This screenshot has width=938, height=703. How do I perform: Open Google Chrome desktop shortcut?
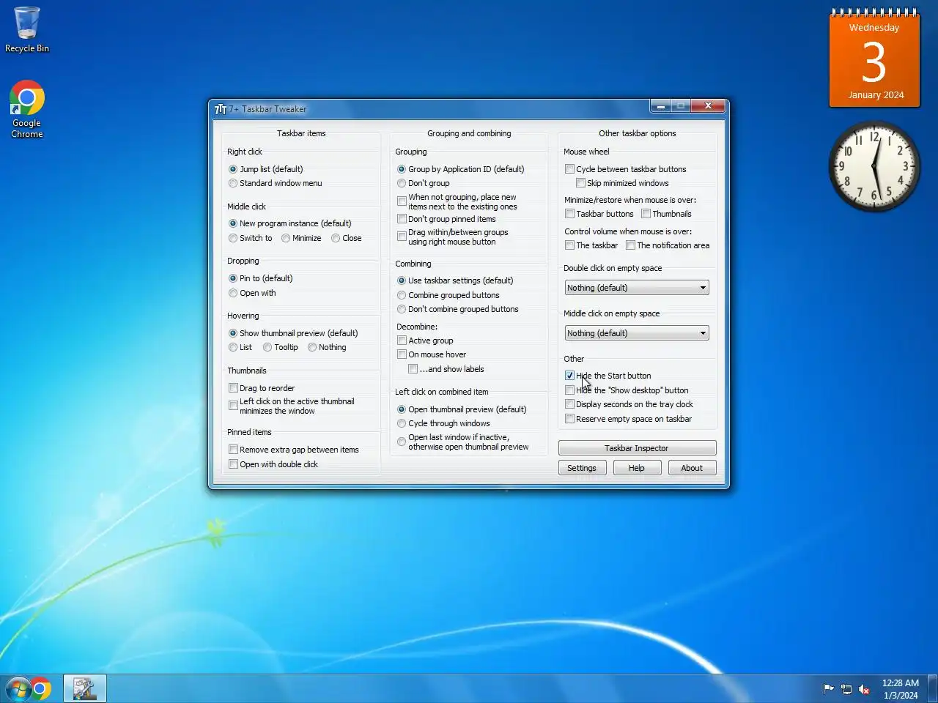coord(27,108)
